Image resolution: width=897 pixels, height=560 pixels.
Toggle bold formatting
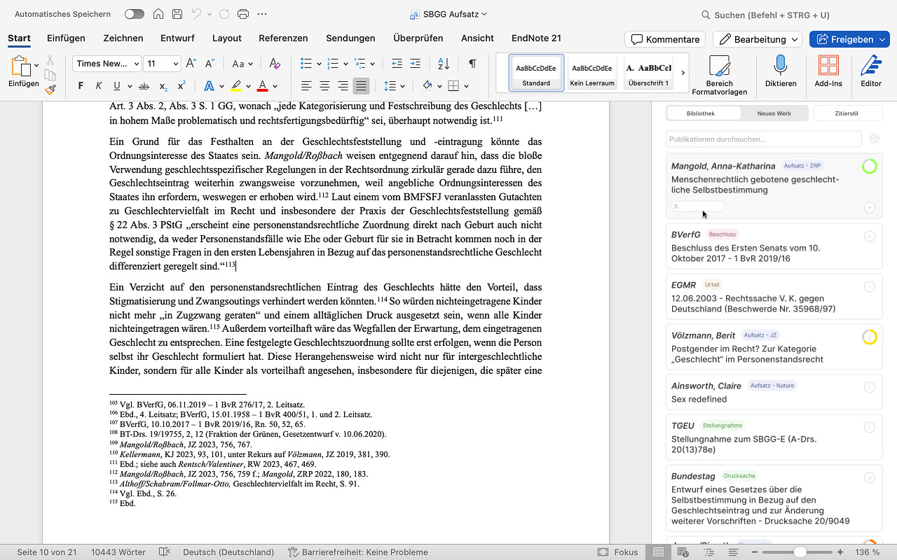click(x=81, y=86)
